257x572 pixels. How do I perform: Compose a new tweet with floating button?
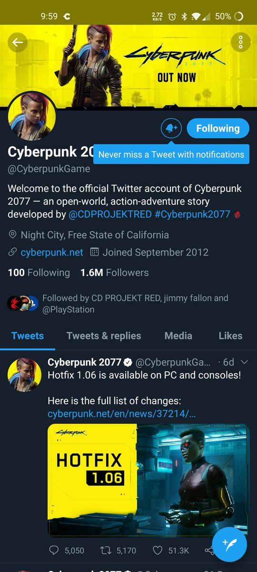(x=229, y=544)
